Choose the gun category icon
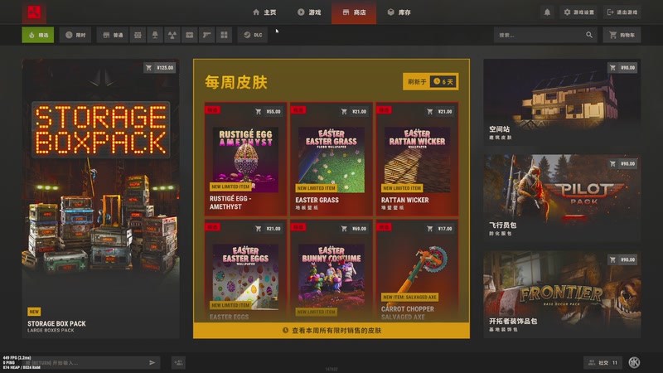The height and width of the screenshot is (373, 663). (206, 35)
